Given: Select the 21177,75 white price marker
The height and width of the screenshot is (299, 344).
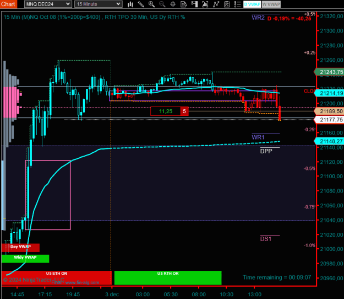Looking at the screenshot, I should click(329, 120).
